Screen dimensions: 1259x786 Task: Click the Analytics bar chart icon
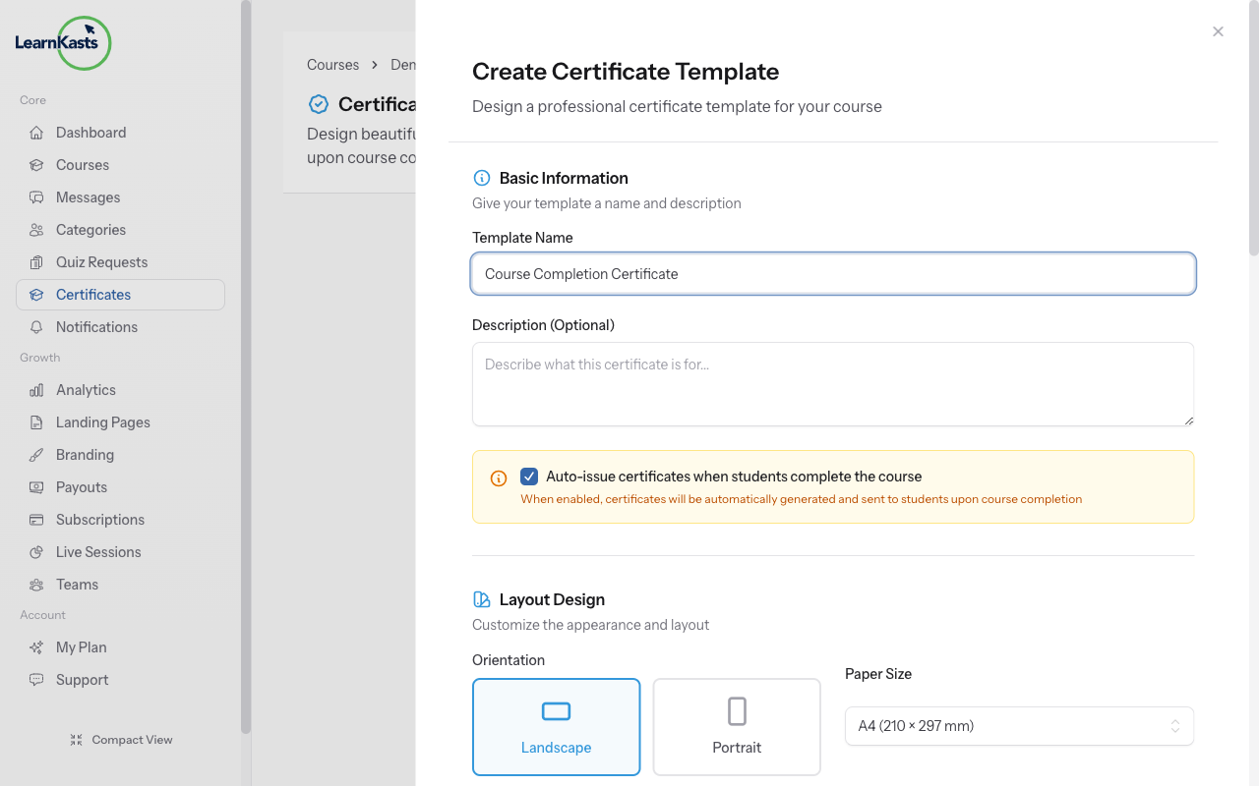coord(36,390)
